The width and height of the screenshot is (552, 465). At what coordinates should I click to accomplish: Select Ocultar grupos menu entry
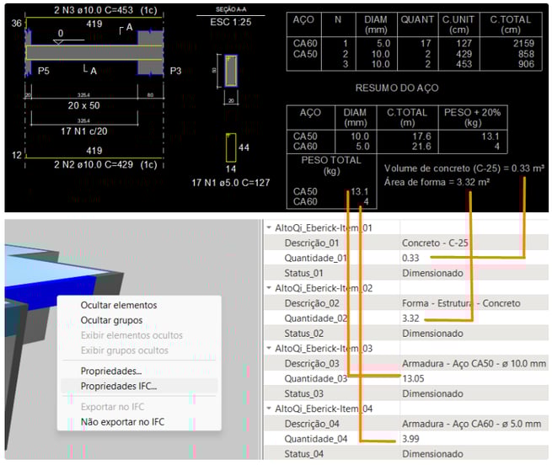(111, 320)
